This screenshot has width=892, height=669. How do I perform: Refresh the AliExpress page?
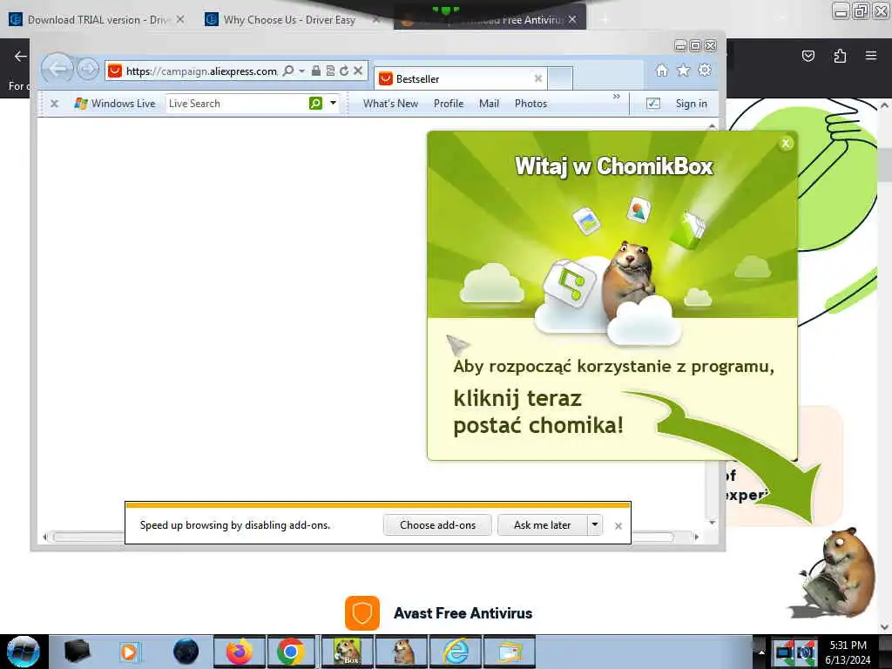(x=343, y=71)
